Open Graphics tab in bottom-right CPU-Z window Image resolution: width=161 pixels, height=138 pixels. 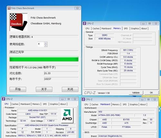pos(134,105)
